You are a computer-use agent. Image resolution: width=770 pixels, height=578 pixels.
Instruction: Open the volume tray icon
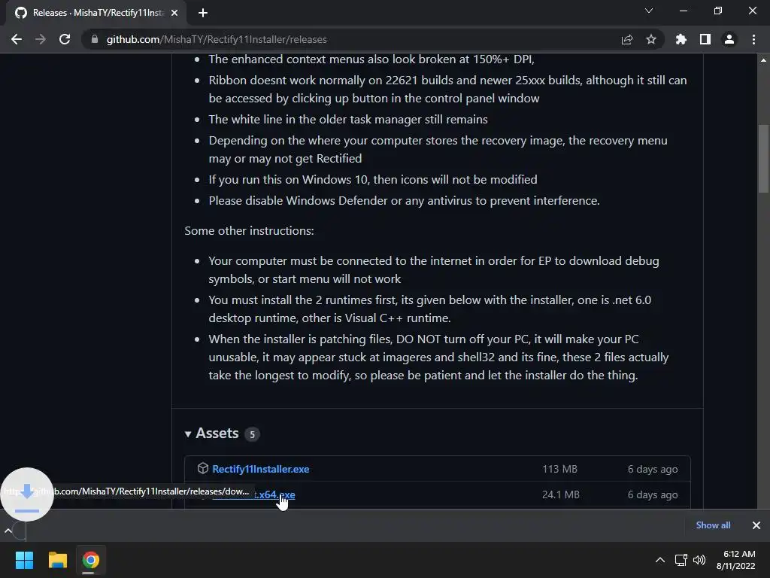tap(699, 560)
